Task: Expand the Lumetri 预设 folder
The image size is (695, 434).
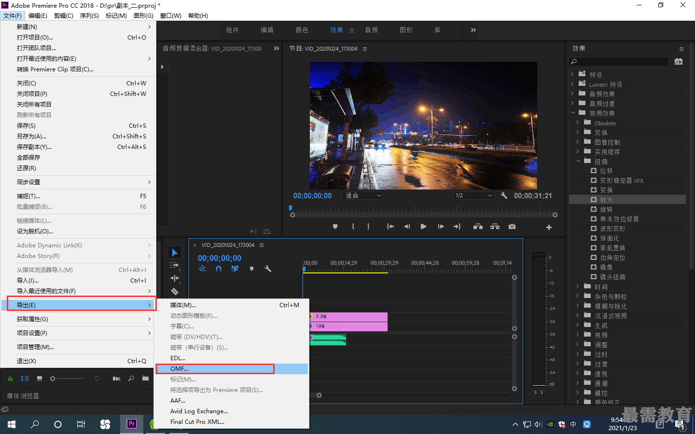Action: point(572,84)
